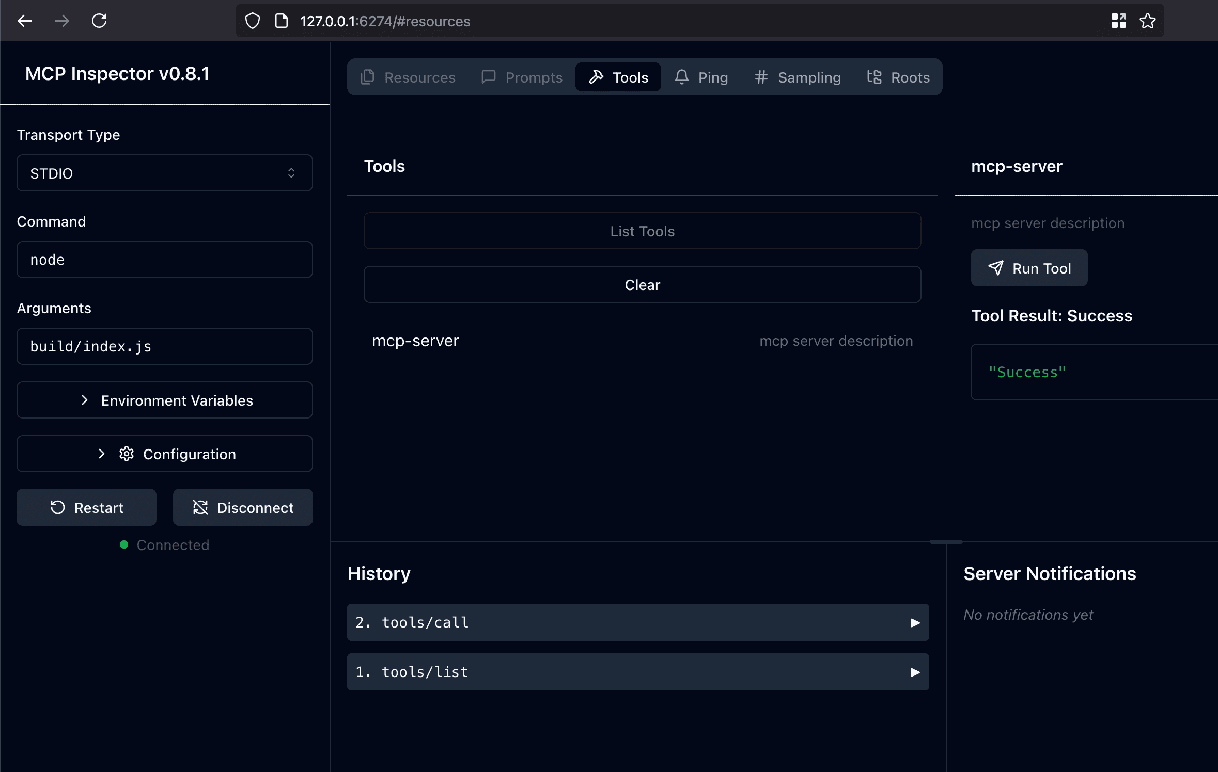Switch to the Resources tab
The height and width of the screenshot is (772, 1218).
coord(409,77)
